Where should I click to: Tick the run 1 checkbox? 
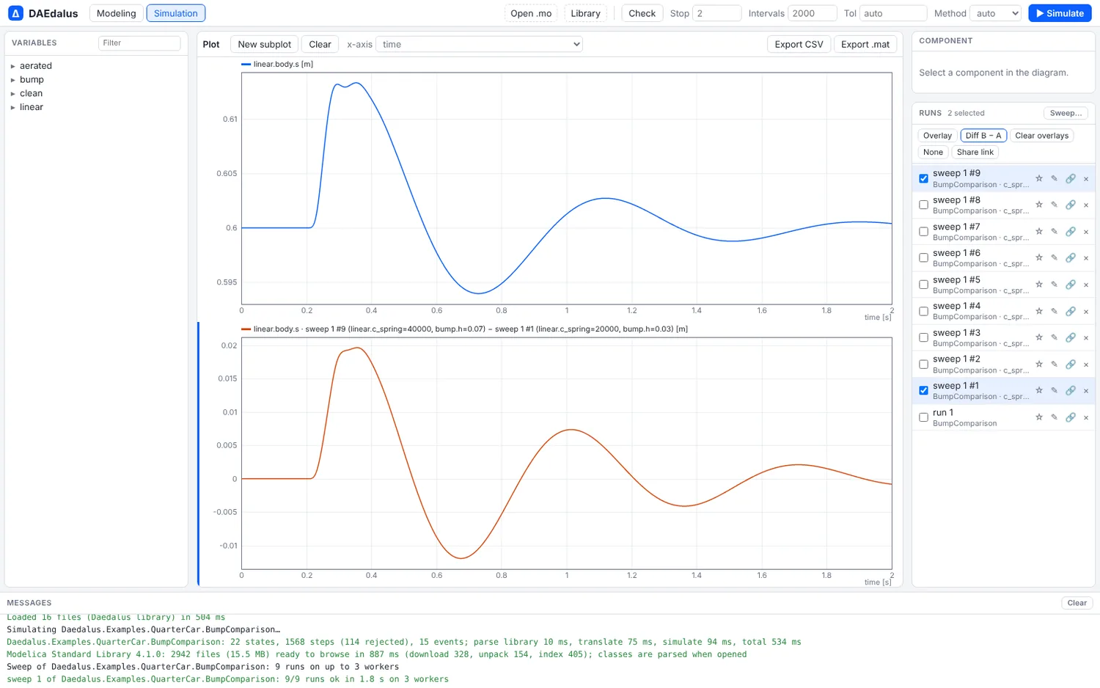click(924, 417)
